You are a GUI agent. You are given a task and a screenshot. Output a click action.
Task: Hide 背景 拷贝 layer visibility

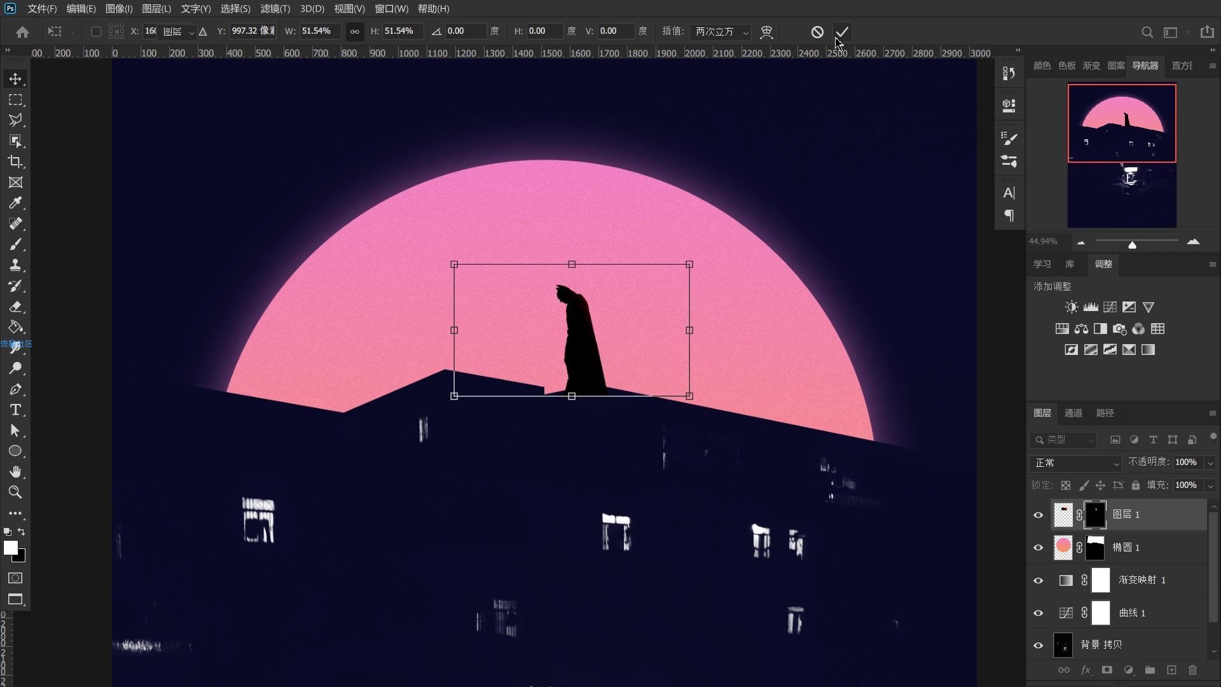[x=1038, y=646]
